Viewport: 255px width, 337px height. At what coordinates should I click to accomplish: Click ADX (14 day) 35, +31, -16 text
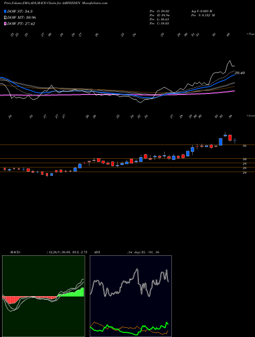coord(143,252)
